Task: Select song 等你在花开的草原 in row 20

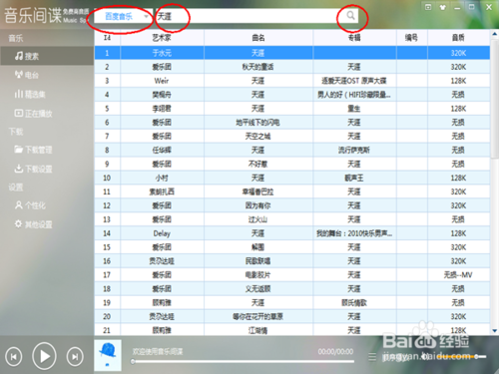Action: [258, 316]
